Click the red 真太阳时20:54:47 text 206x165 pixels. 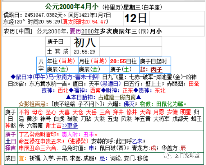coord(84,22)
